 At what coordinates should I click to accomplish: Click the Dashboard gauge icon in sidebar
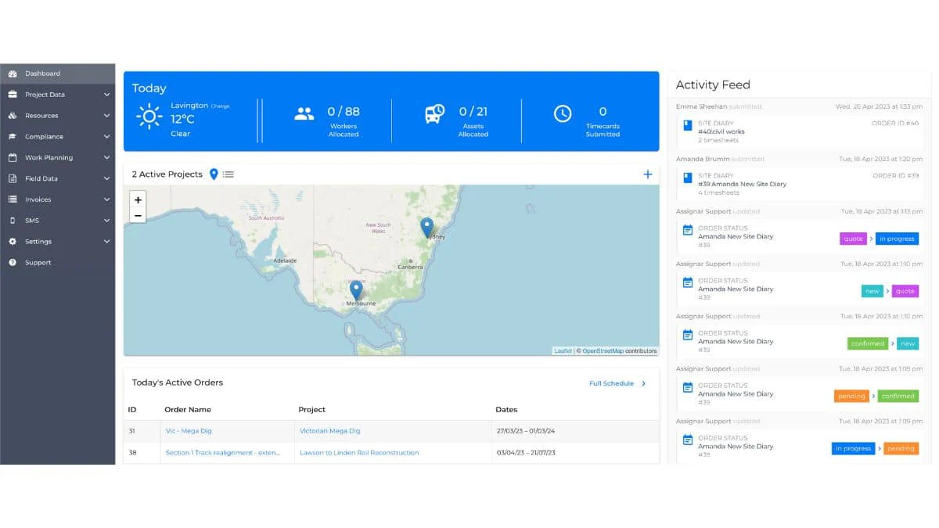[x=13, y=74]
